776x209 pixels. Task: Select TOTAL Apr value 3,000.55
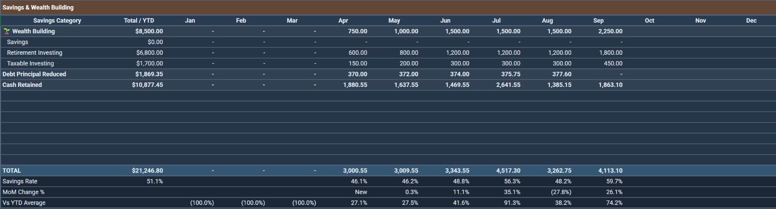(355, 171)
